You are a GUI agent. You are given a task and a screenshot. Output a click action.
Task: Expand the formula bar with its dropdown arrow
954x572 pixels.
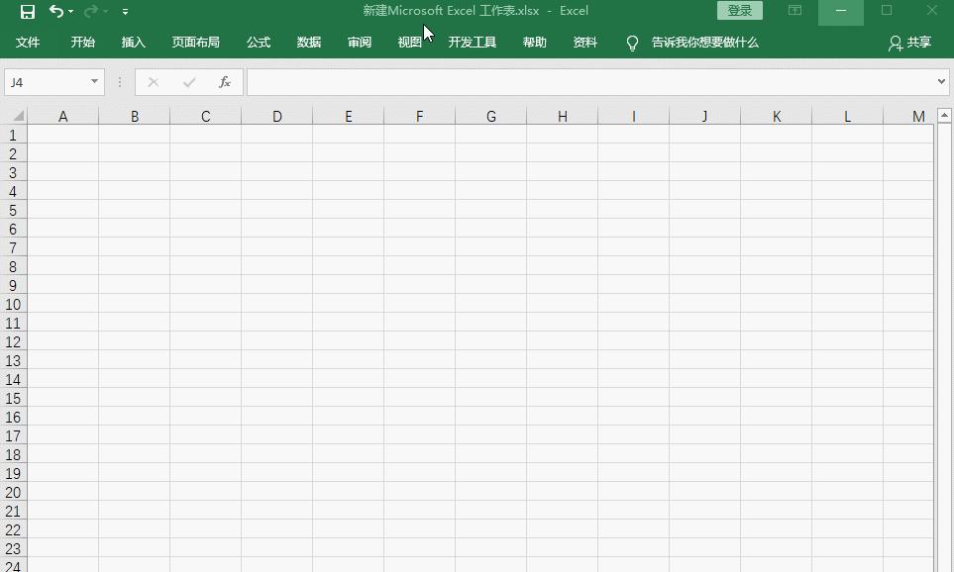coord(943,82)
